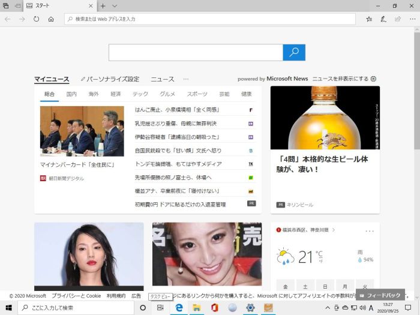Click the blue search magnifier button
Image resolution: width=420 pixels, height=315 pixels.
(294, 52)
